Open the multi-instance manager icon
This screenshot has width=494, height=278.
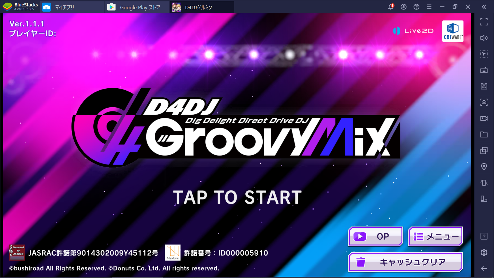(x=484, y=151)
